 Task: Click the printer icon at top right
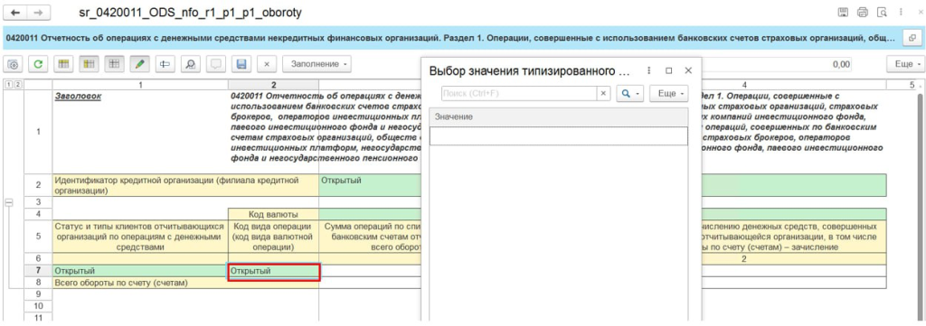pos(863,12)
